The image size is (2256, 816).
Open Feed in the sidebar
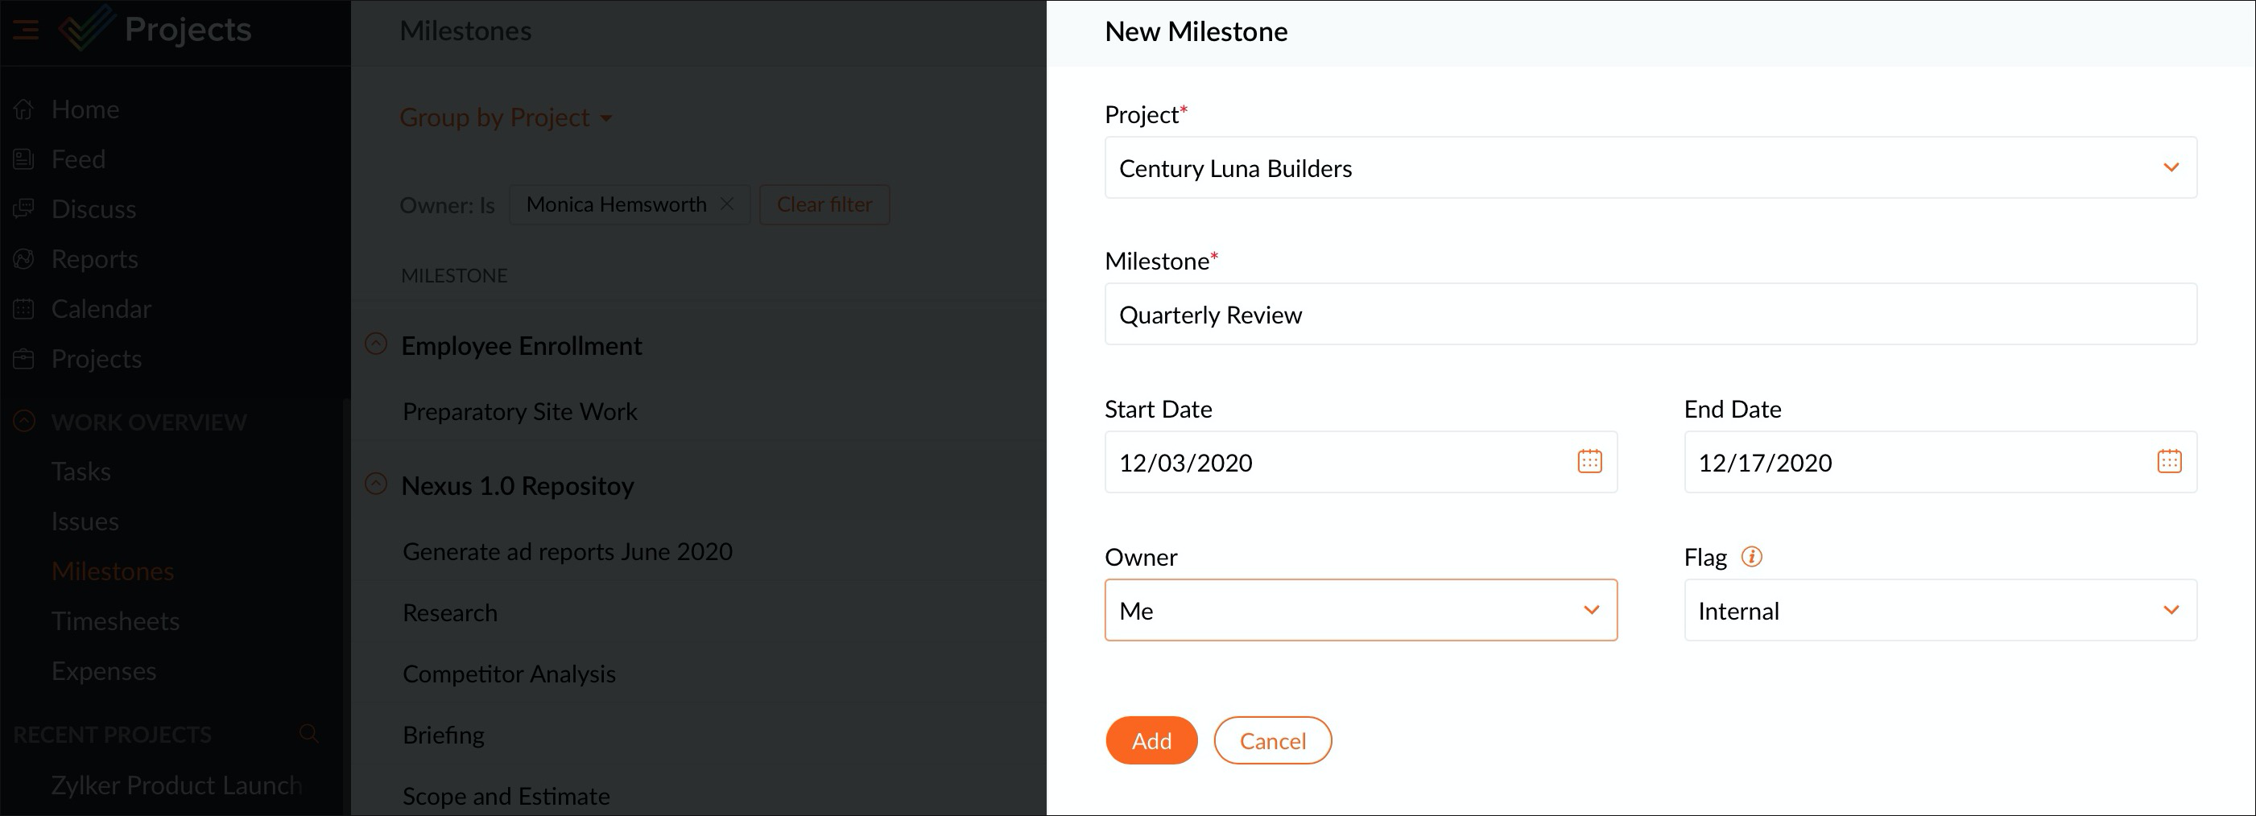coord(78,159)
